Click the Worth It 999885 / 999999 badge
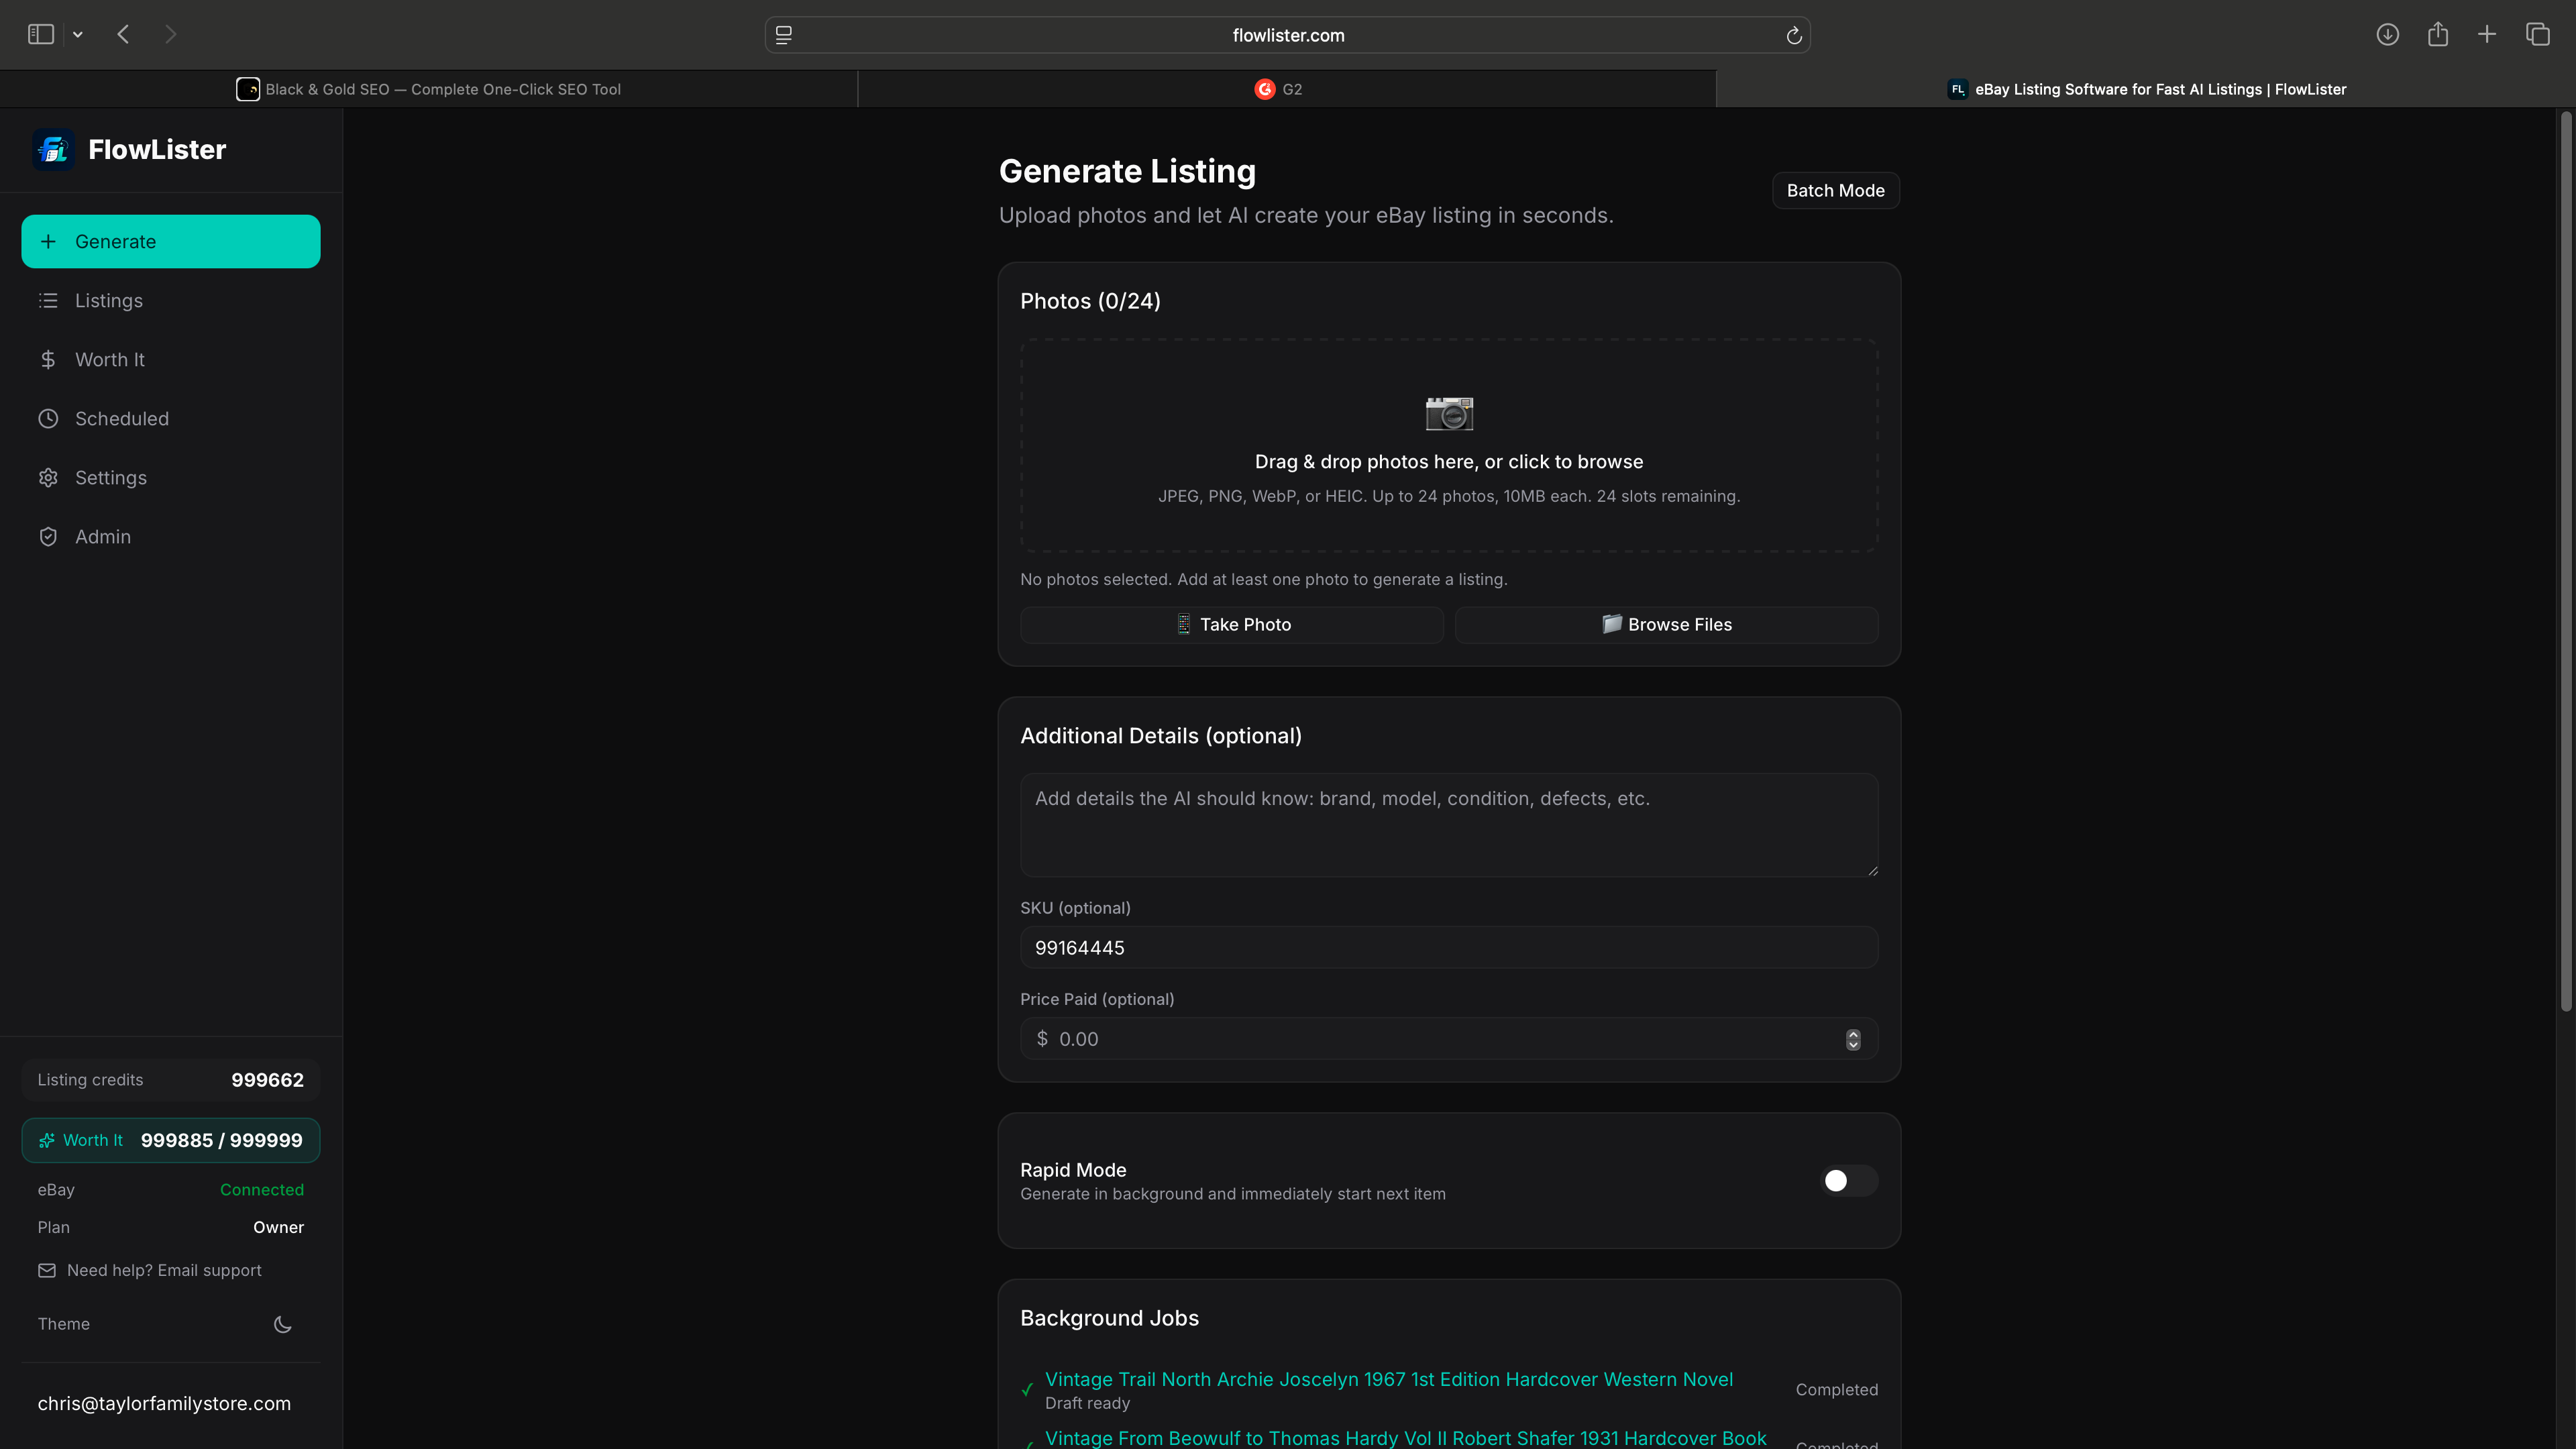Screen dimensions: 2576x1449 point(171,1141)
